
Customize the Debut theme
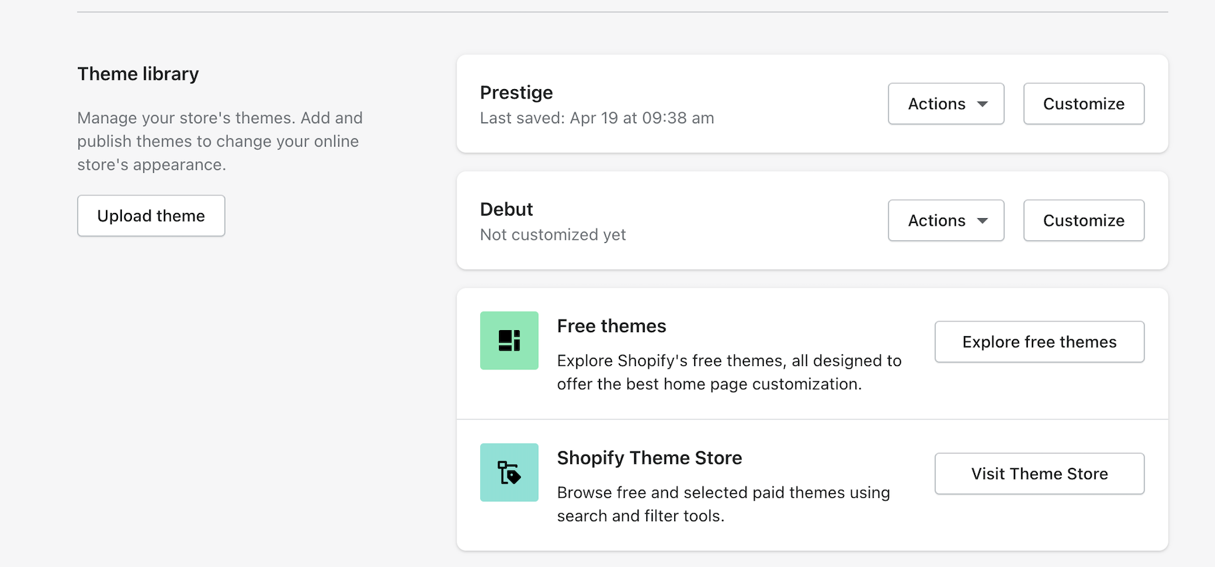1083,221
